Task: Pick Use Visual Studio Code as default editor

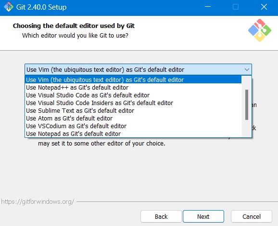Action: coord(133,95)
